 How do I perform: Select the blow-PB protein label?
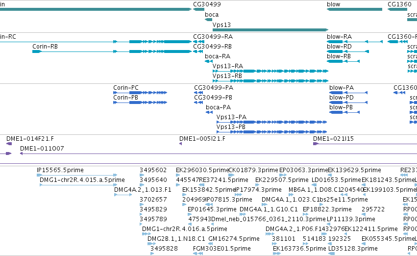pyautogui.click(x=341, y=107)
